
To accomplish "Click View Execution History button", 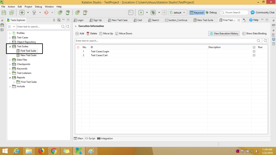I will coord(224,34).
